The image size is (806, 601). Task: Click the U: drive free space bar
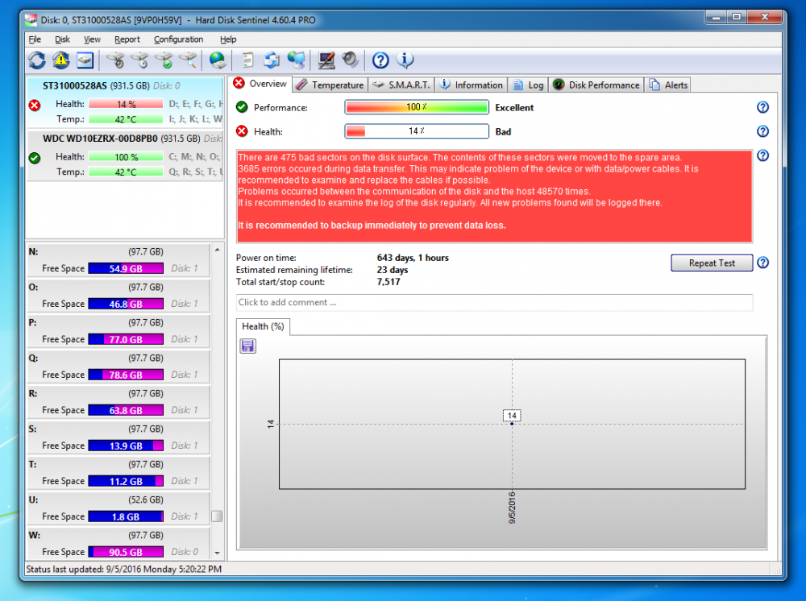point(126,516)
